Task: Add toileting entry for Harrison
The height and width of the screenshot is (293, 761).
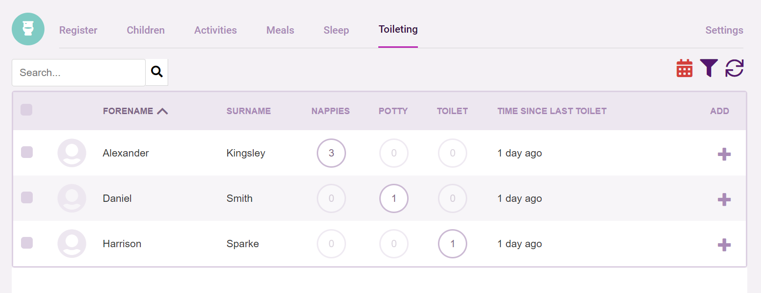Action: pos(724,245)
